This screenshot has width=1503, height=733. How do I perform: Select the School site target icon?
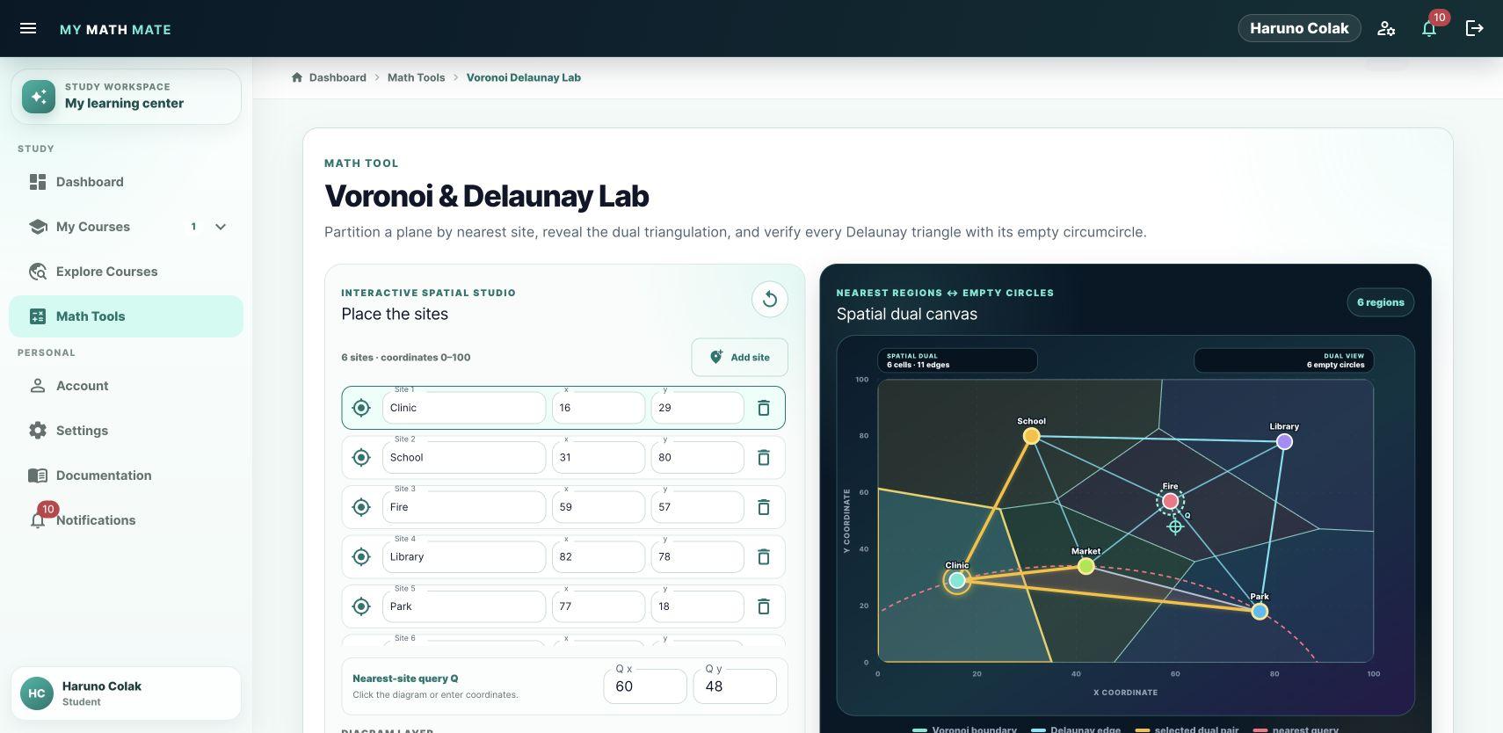[x=361, y=458]
